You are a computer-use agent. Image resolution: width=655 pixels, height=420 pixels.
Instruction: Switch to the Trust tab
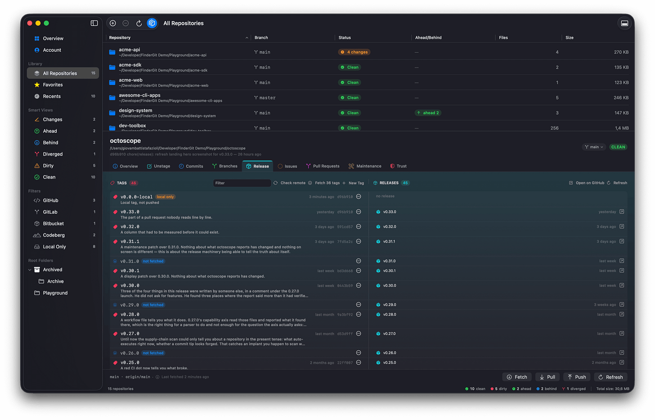(x=398, y=166)
